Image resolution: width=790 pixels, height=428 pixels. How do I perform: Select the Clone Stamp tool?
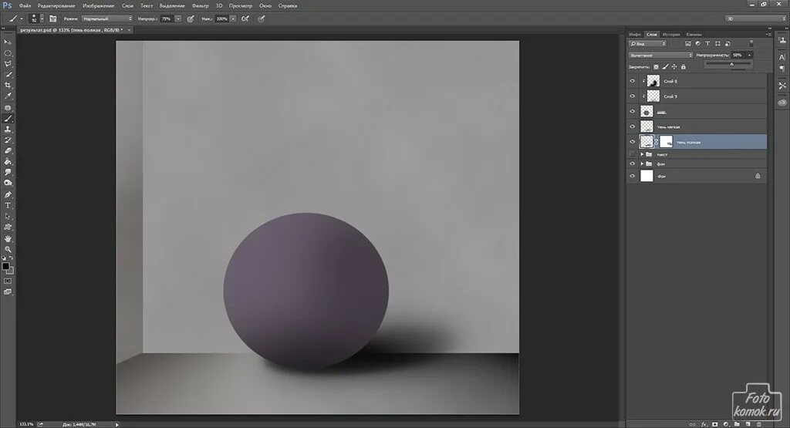pyautogui.click(x=8, y=129)
